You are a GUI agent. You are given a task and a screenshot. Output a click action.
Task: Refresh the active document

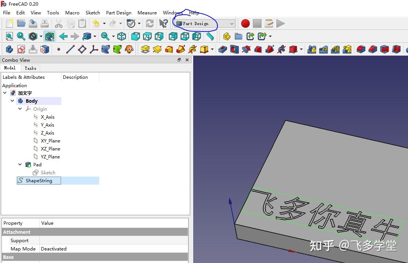click(149, 23)
